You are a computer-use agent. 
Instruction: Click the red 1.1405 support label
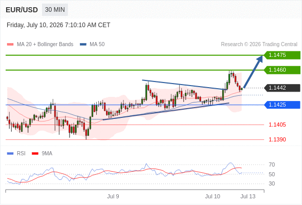277,125
